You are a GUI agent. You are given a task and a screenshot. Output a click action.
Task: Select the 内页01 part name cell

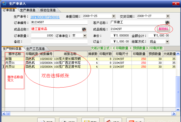pos(15,63)
